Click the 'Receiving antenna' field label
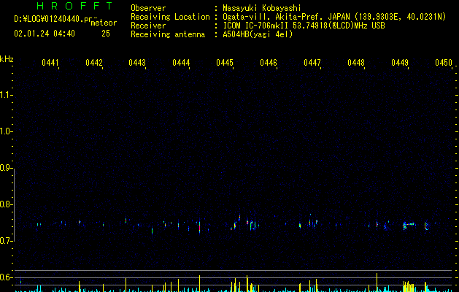The image size is (459, 292). (x=168, y=34)
